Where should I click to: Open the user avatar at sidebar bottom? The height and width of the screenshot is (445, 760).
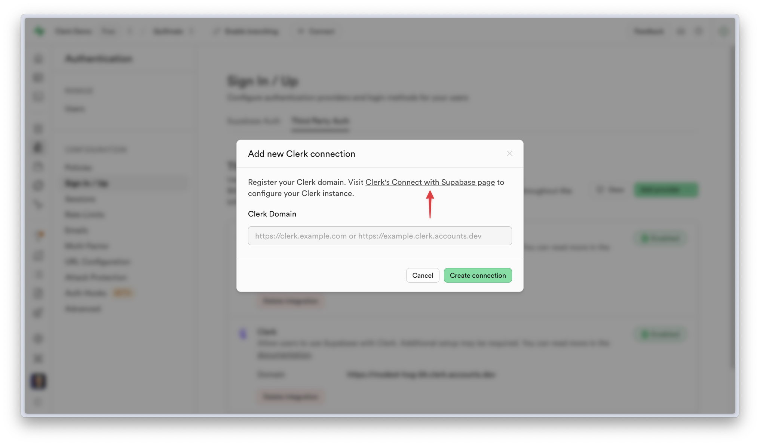click(38, 381)
